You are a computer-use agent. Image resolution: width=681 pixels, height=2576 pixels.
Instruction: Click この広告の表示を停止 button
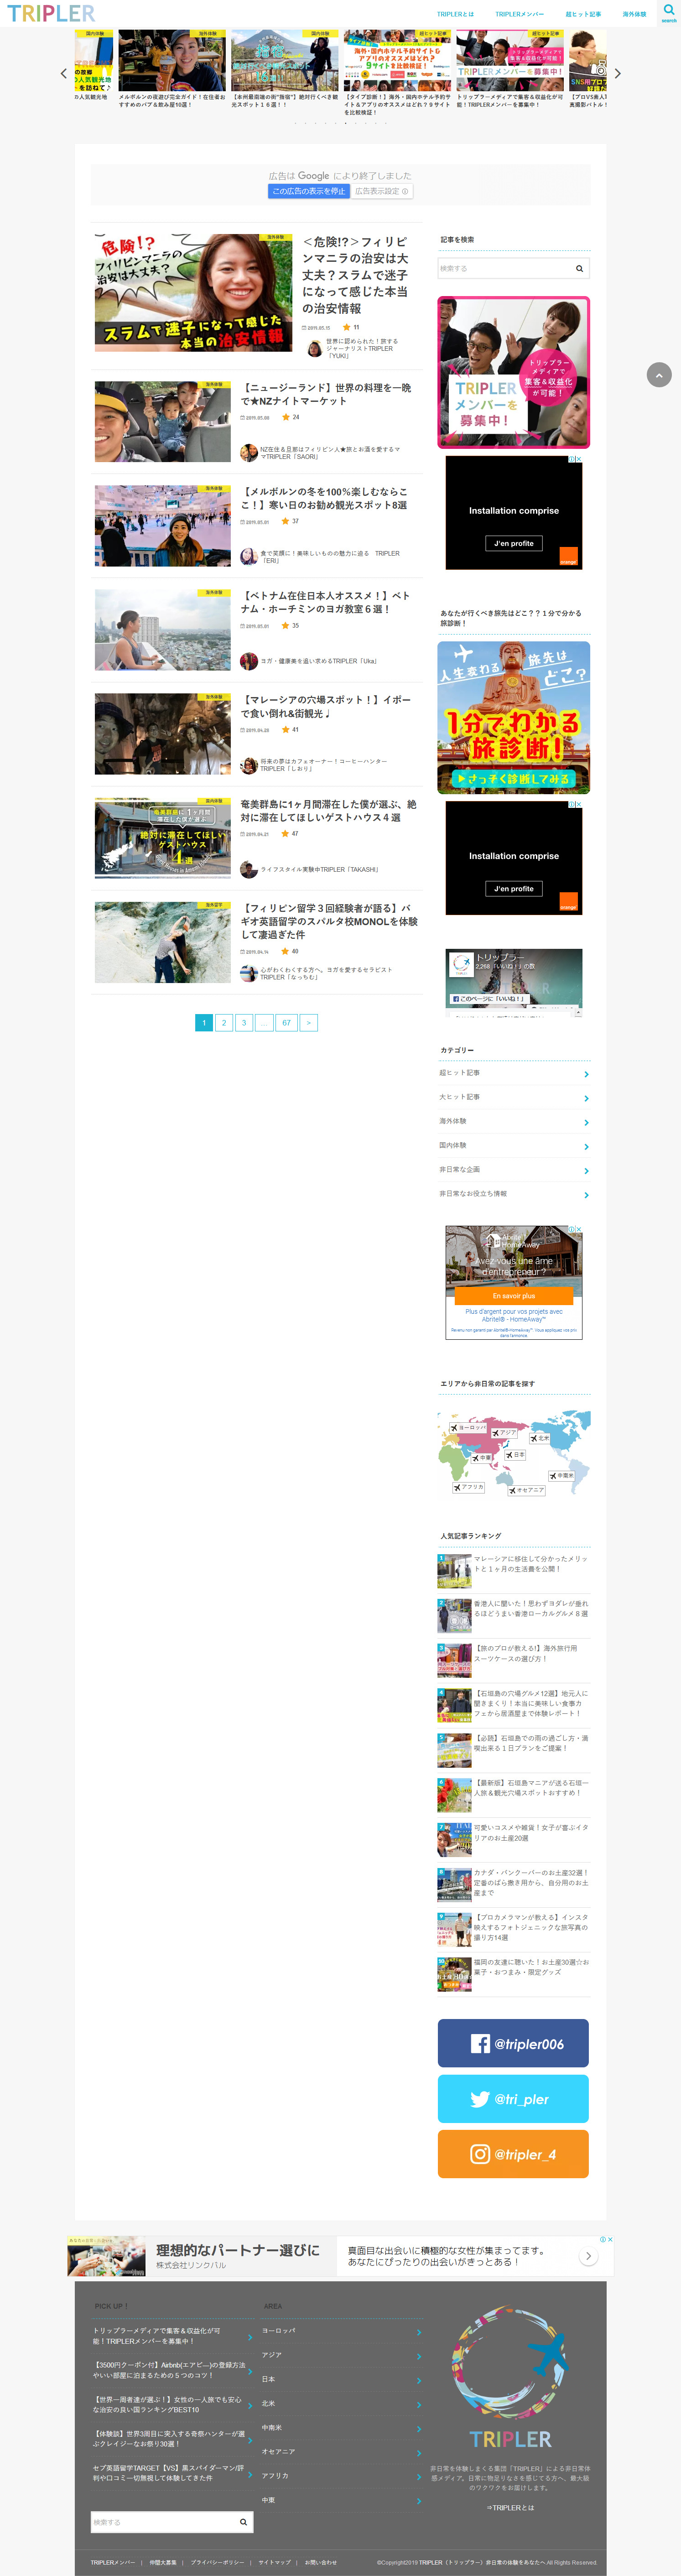[309, 191]
